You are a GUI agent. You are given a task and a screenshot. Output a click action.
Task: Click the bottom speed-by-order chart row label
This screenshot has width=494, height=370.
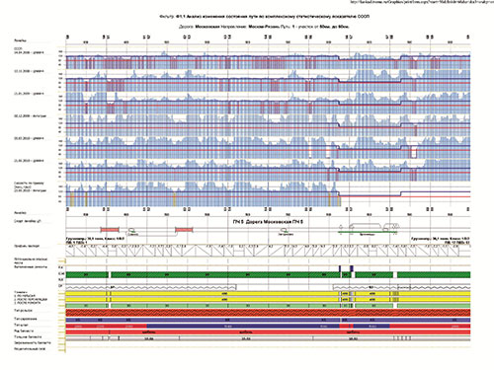tap(30, 186)
